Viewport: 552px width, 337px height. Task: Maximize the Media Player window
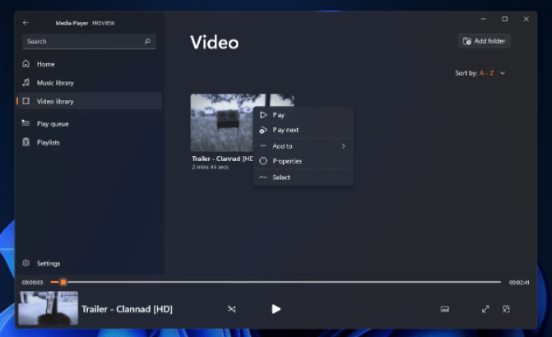(x=505, y=19)
